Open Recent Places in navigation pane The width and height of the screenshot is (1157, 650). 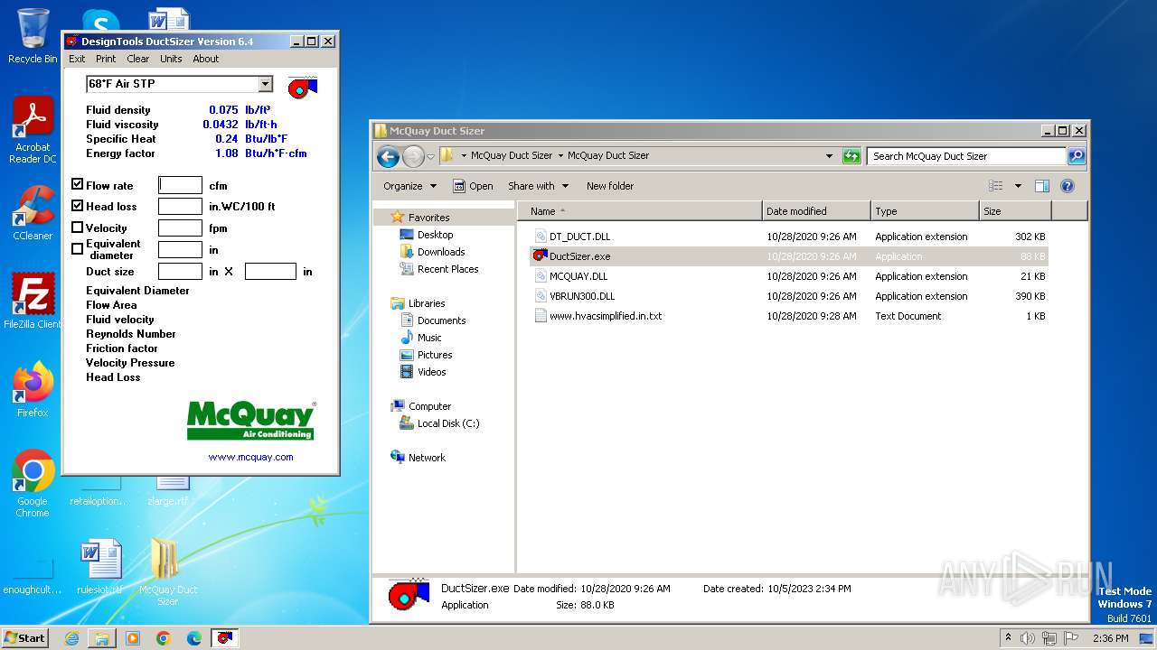pos(447,269)
